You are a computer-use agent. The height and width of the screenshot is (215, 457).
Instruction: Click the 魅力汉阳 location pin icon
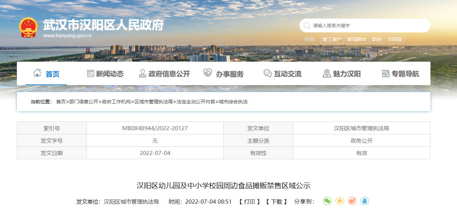point(326,74)
